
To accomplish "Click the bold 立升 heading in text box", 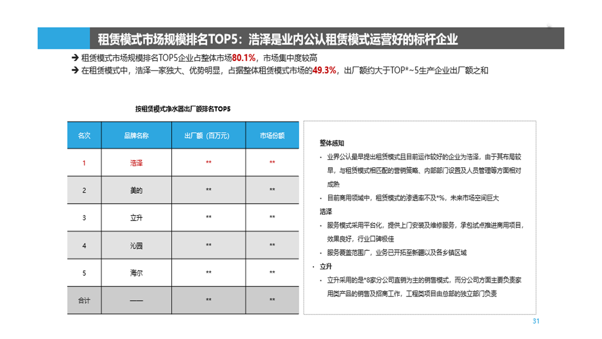I will [326, 266].
